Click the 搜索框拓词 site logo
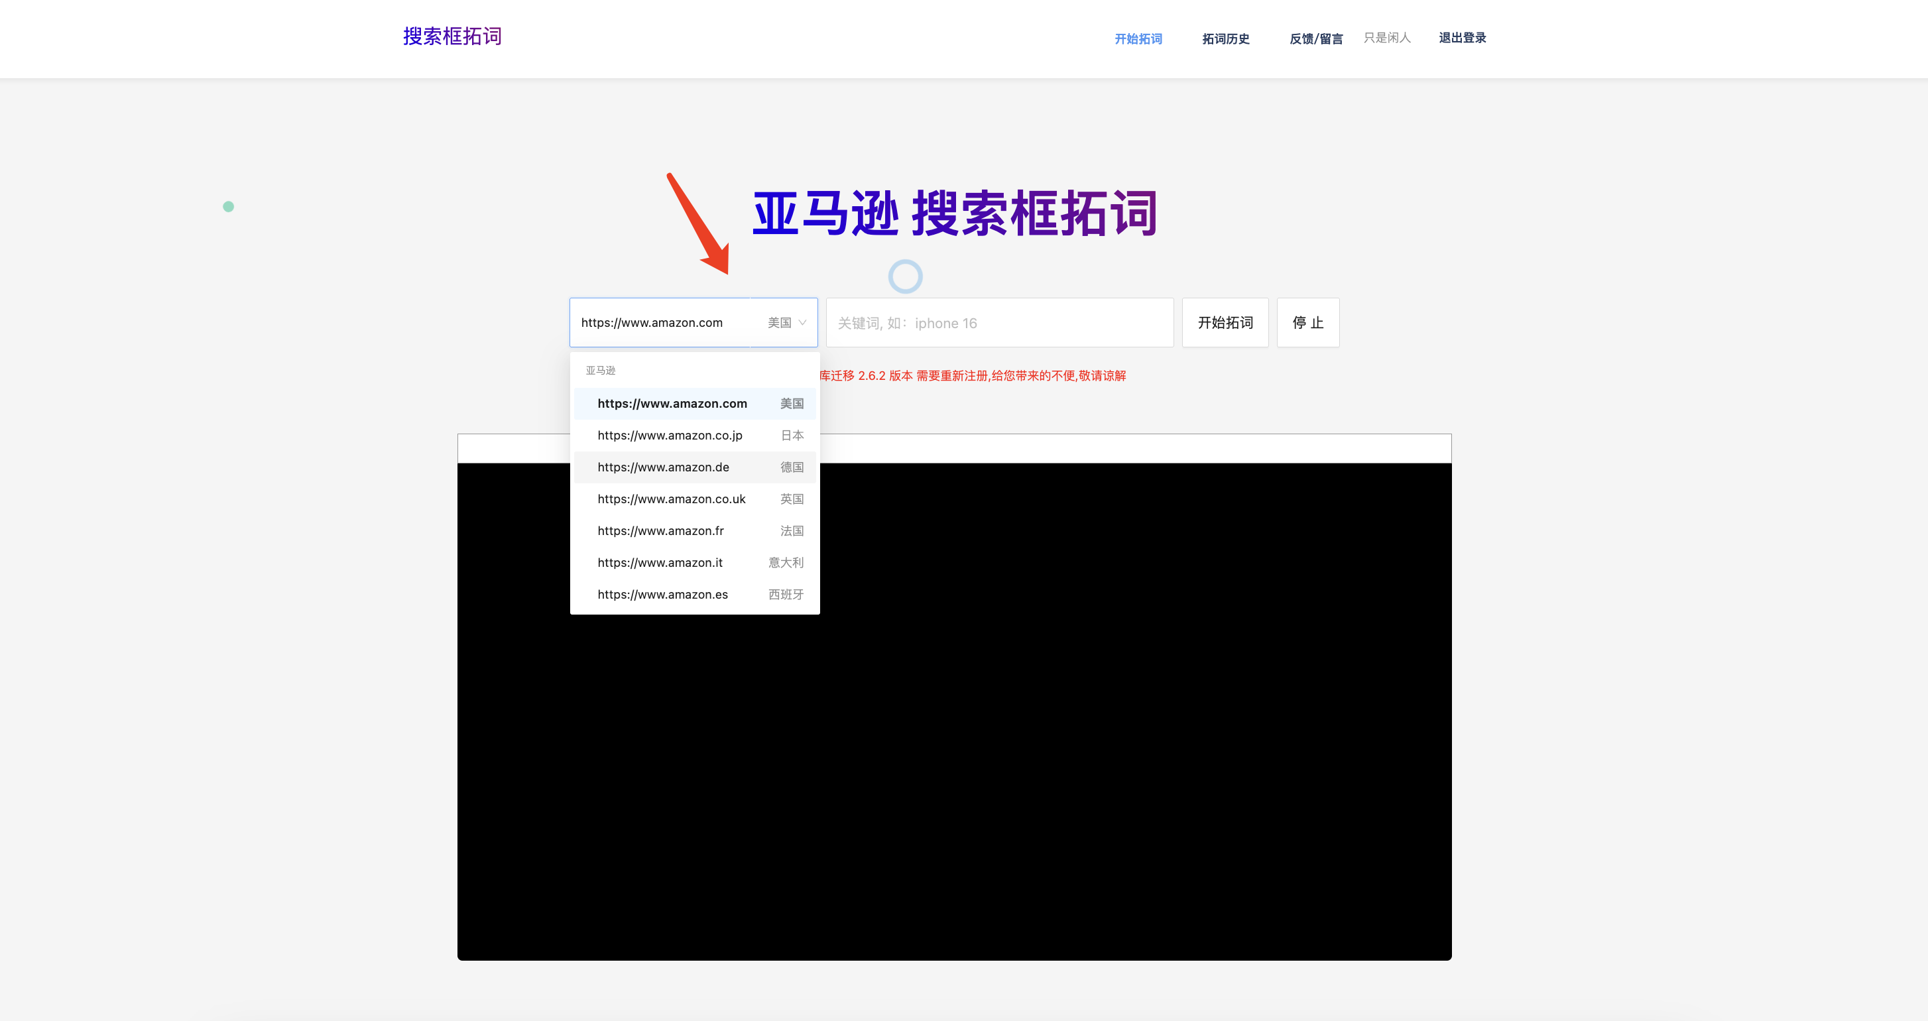 453,36
